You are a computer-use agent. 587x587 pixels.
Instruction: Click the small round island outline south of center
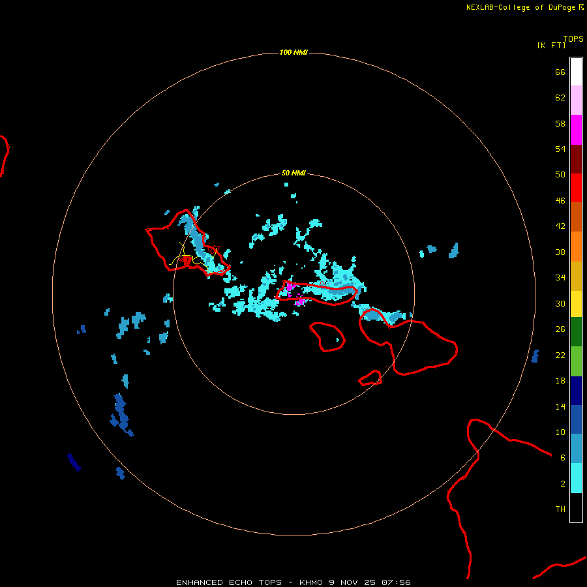pyautogui.click(x=327, y=337)
